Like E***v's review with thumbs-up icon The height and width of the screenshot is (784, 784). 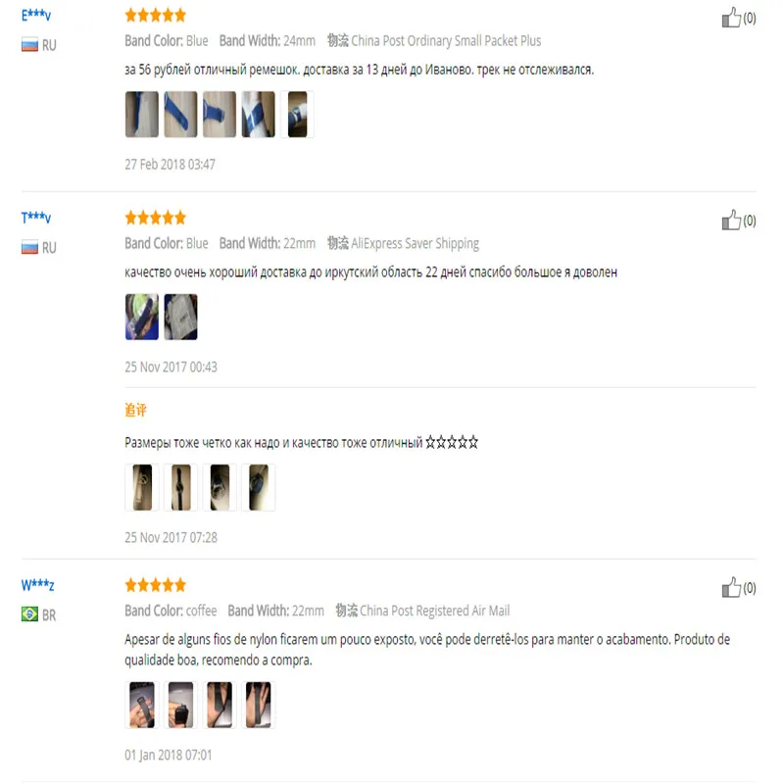[x=731, y=18]
